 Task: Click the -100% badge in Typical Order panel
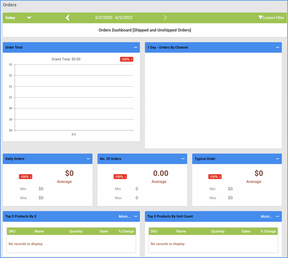[215, 176]
